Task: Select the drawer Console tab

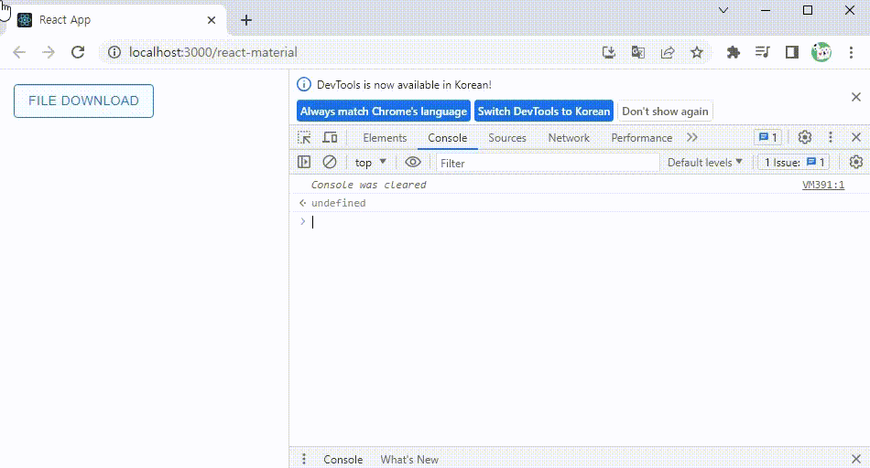Action: pyautogui.click(x=343, y=460)
